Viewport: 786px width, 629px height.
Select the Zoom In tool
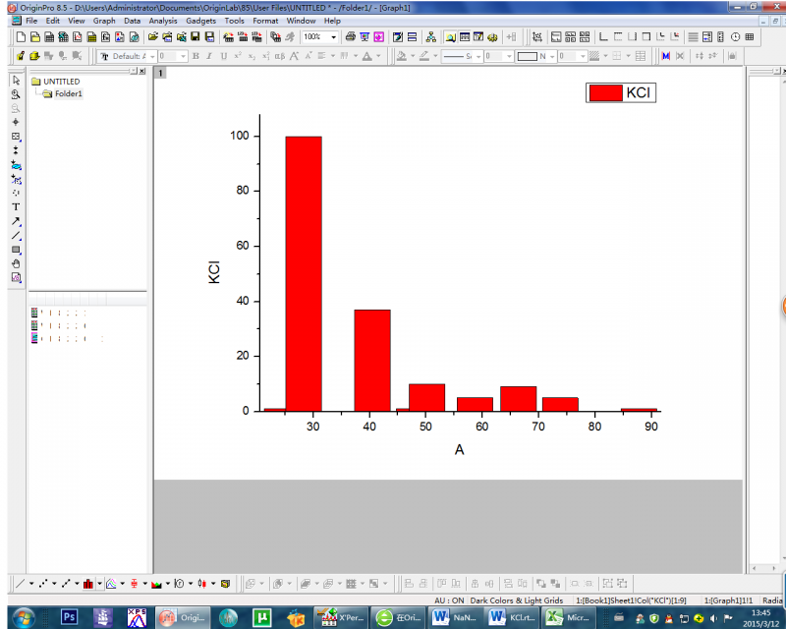[16, 94]
